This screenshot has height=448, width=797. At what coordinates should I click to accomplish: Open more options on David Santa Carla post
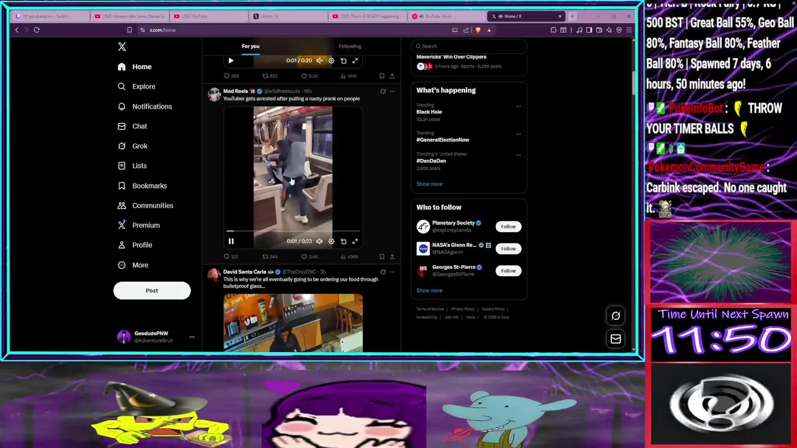pyautogui.click(x=392, y=272)
